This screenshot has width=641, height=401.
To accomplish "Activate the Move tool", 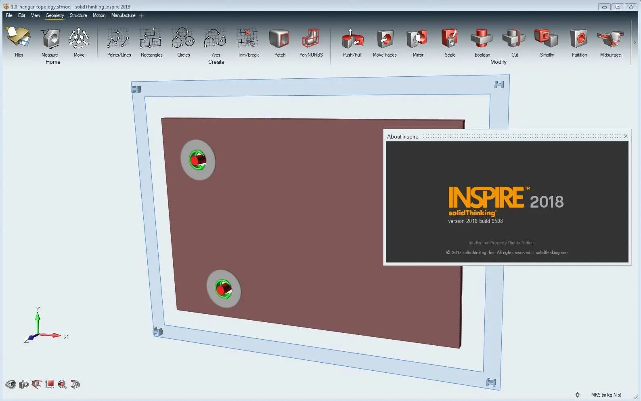I will pyautogui.click(x=79, y=39).
